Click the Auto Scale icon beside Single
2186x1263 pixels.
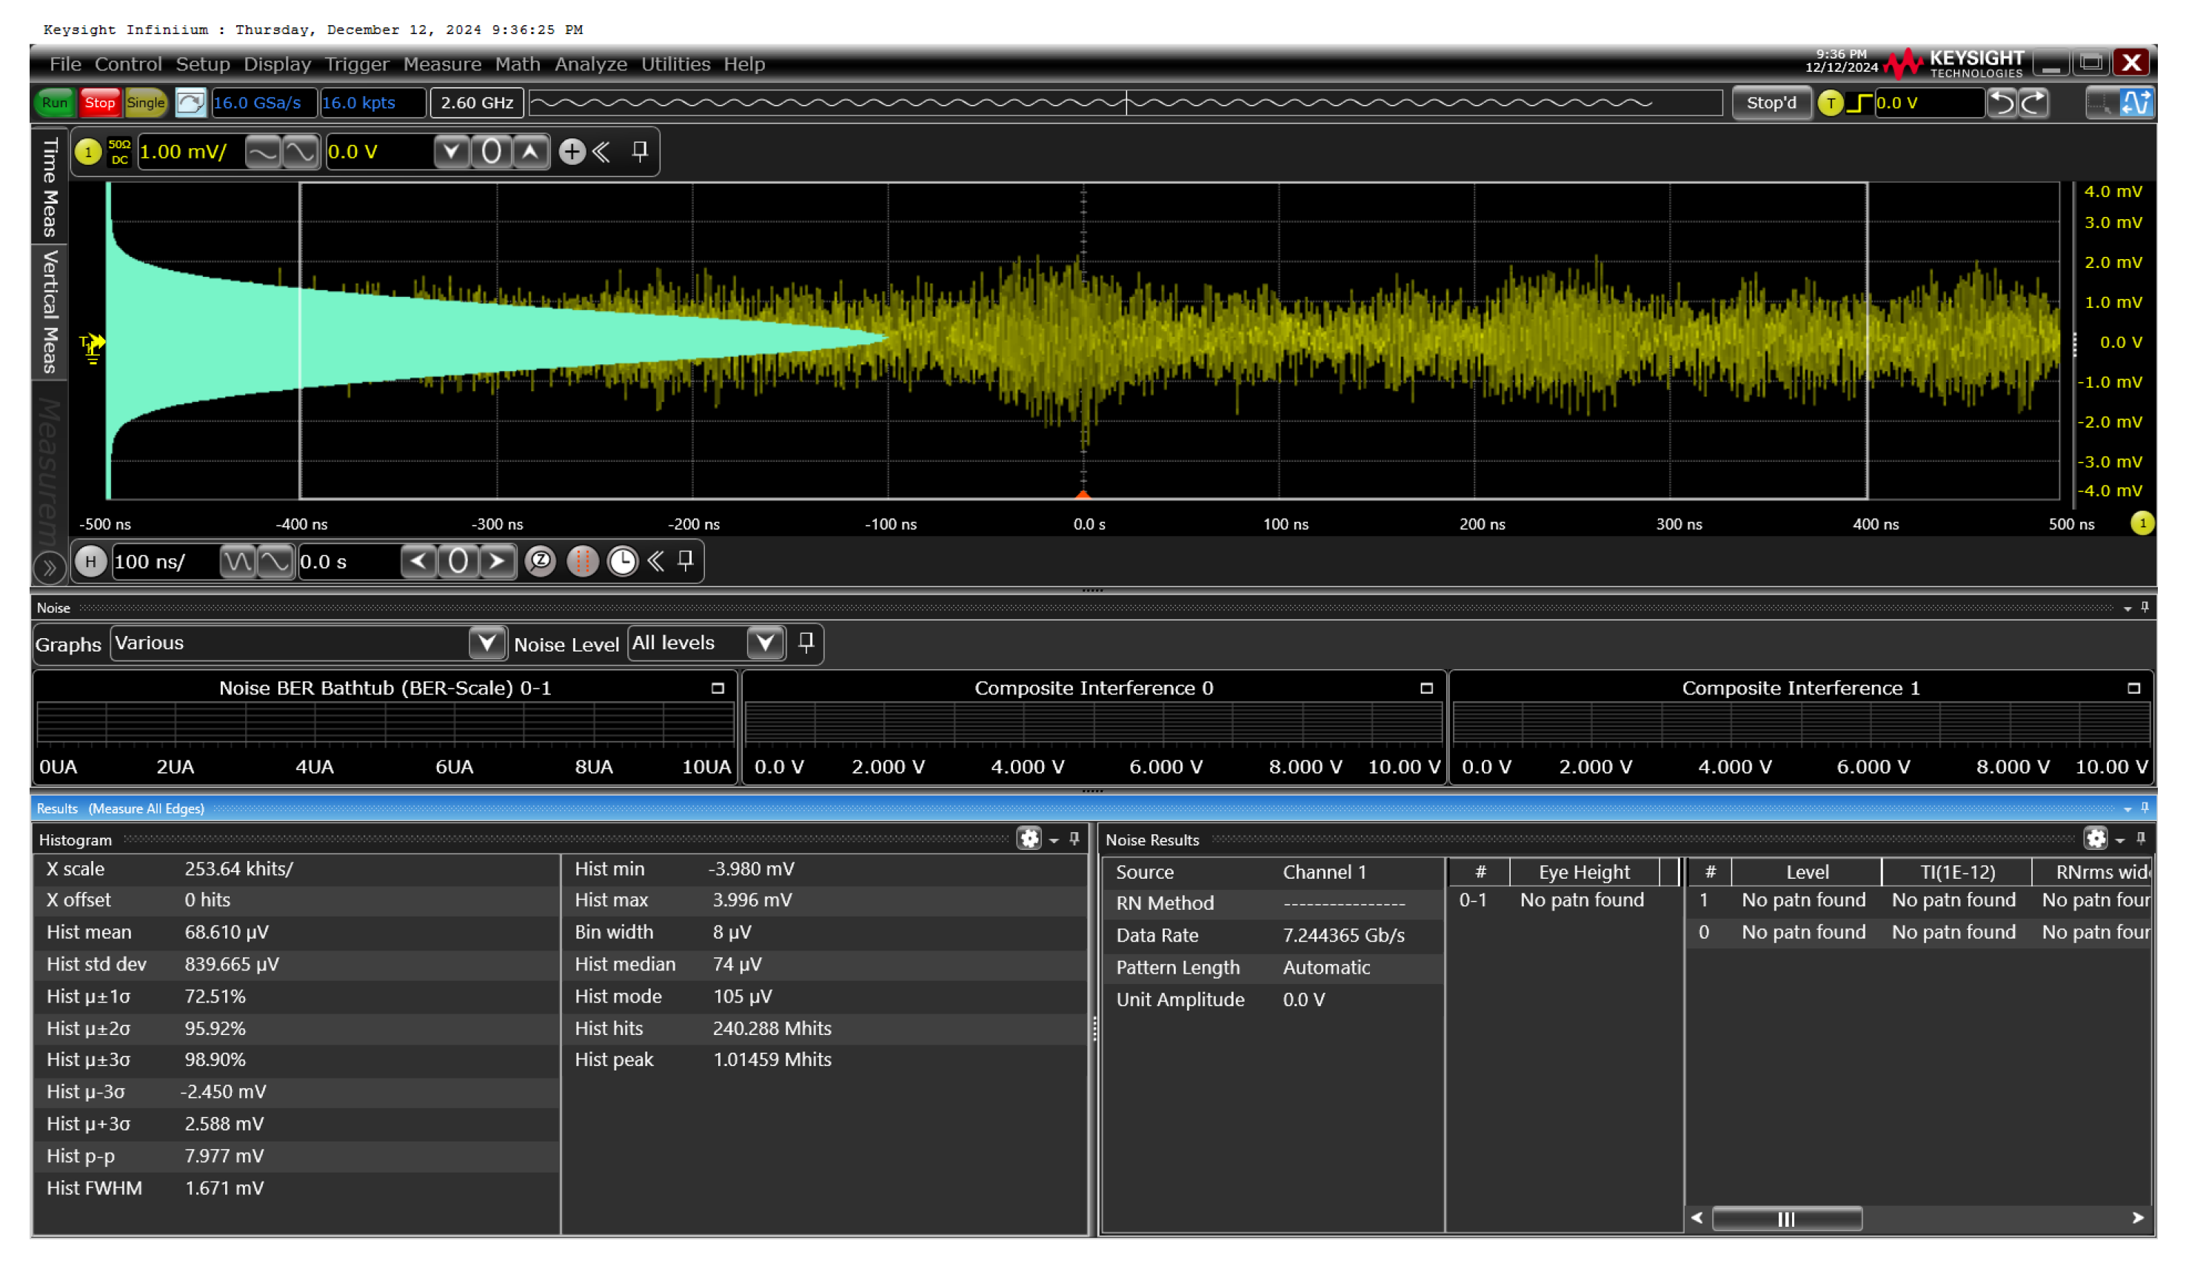pos(190,102)
